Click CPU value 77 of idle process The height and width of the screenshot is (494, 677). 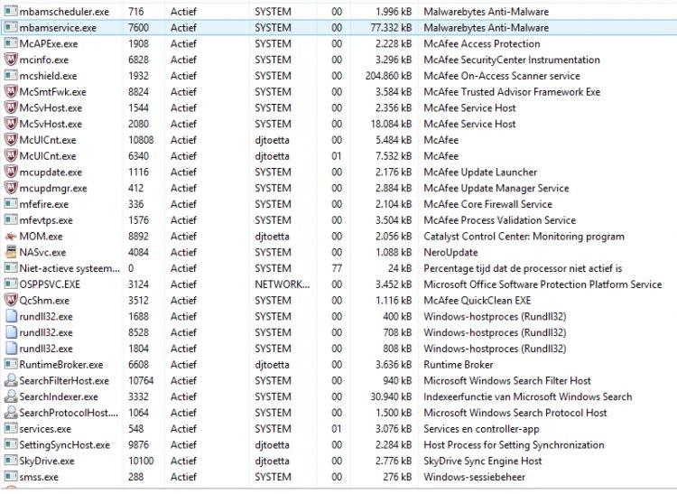337,268
